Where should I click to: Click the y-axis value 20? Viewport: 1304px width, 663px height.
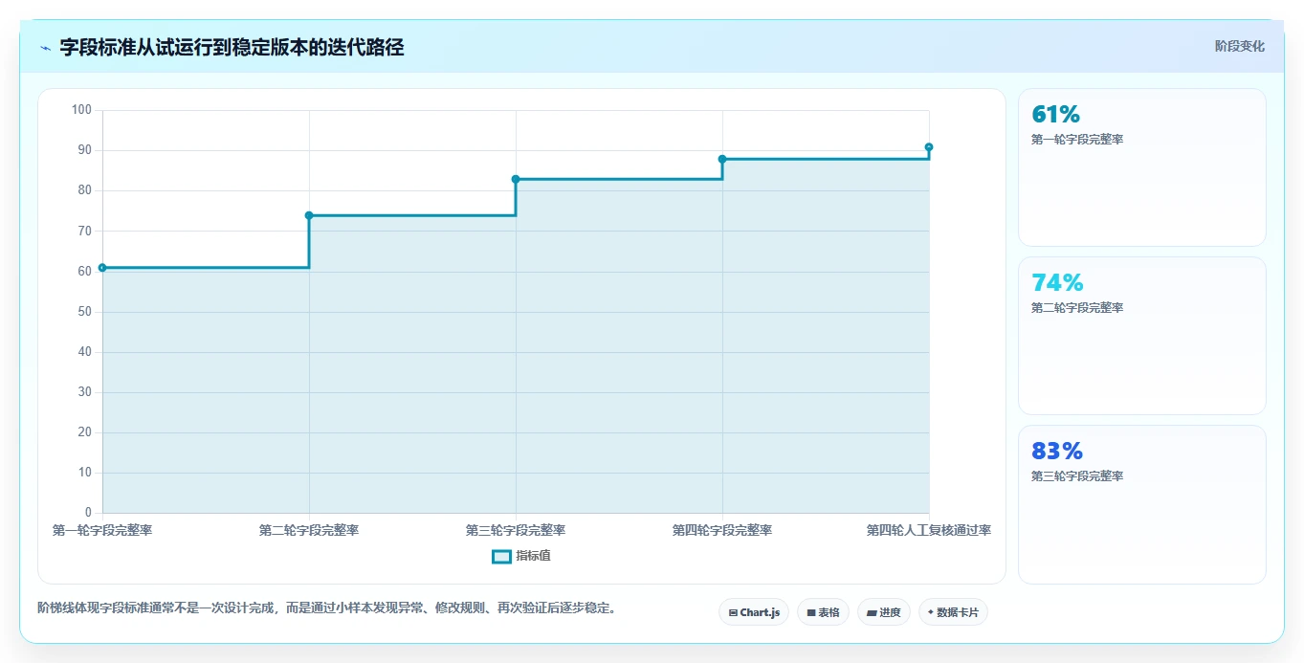[85, 432]
